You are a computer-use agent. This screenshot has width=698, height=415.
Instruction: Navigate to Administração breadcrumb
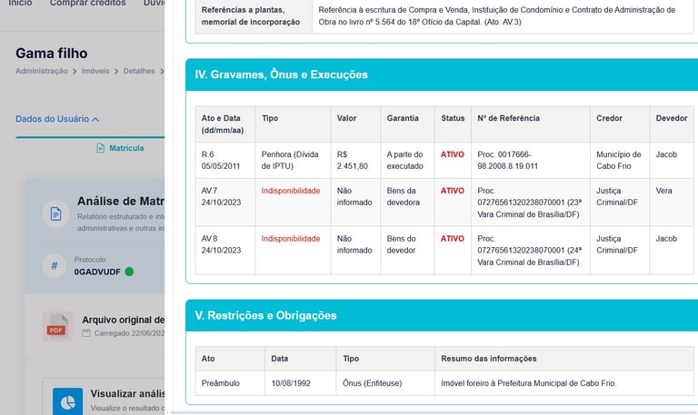pyautogui.click(x=42, y=71)
